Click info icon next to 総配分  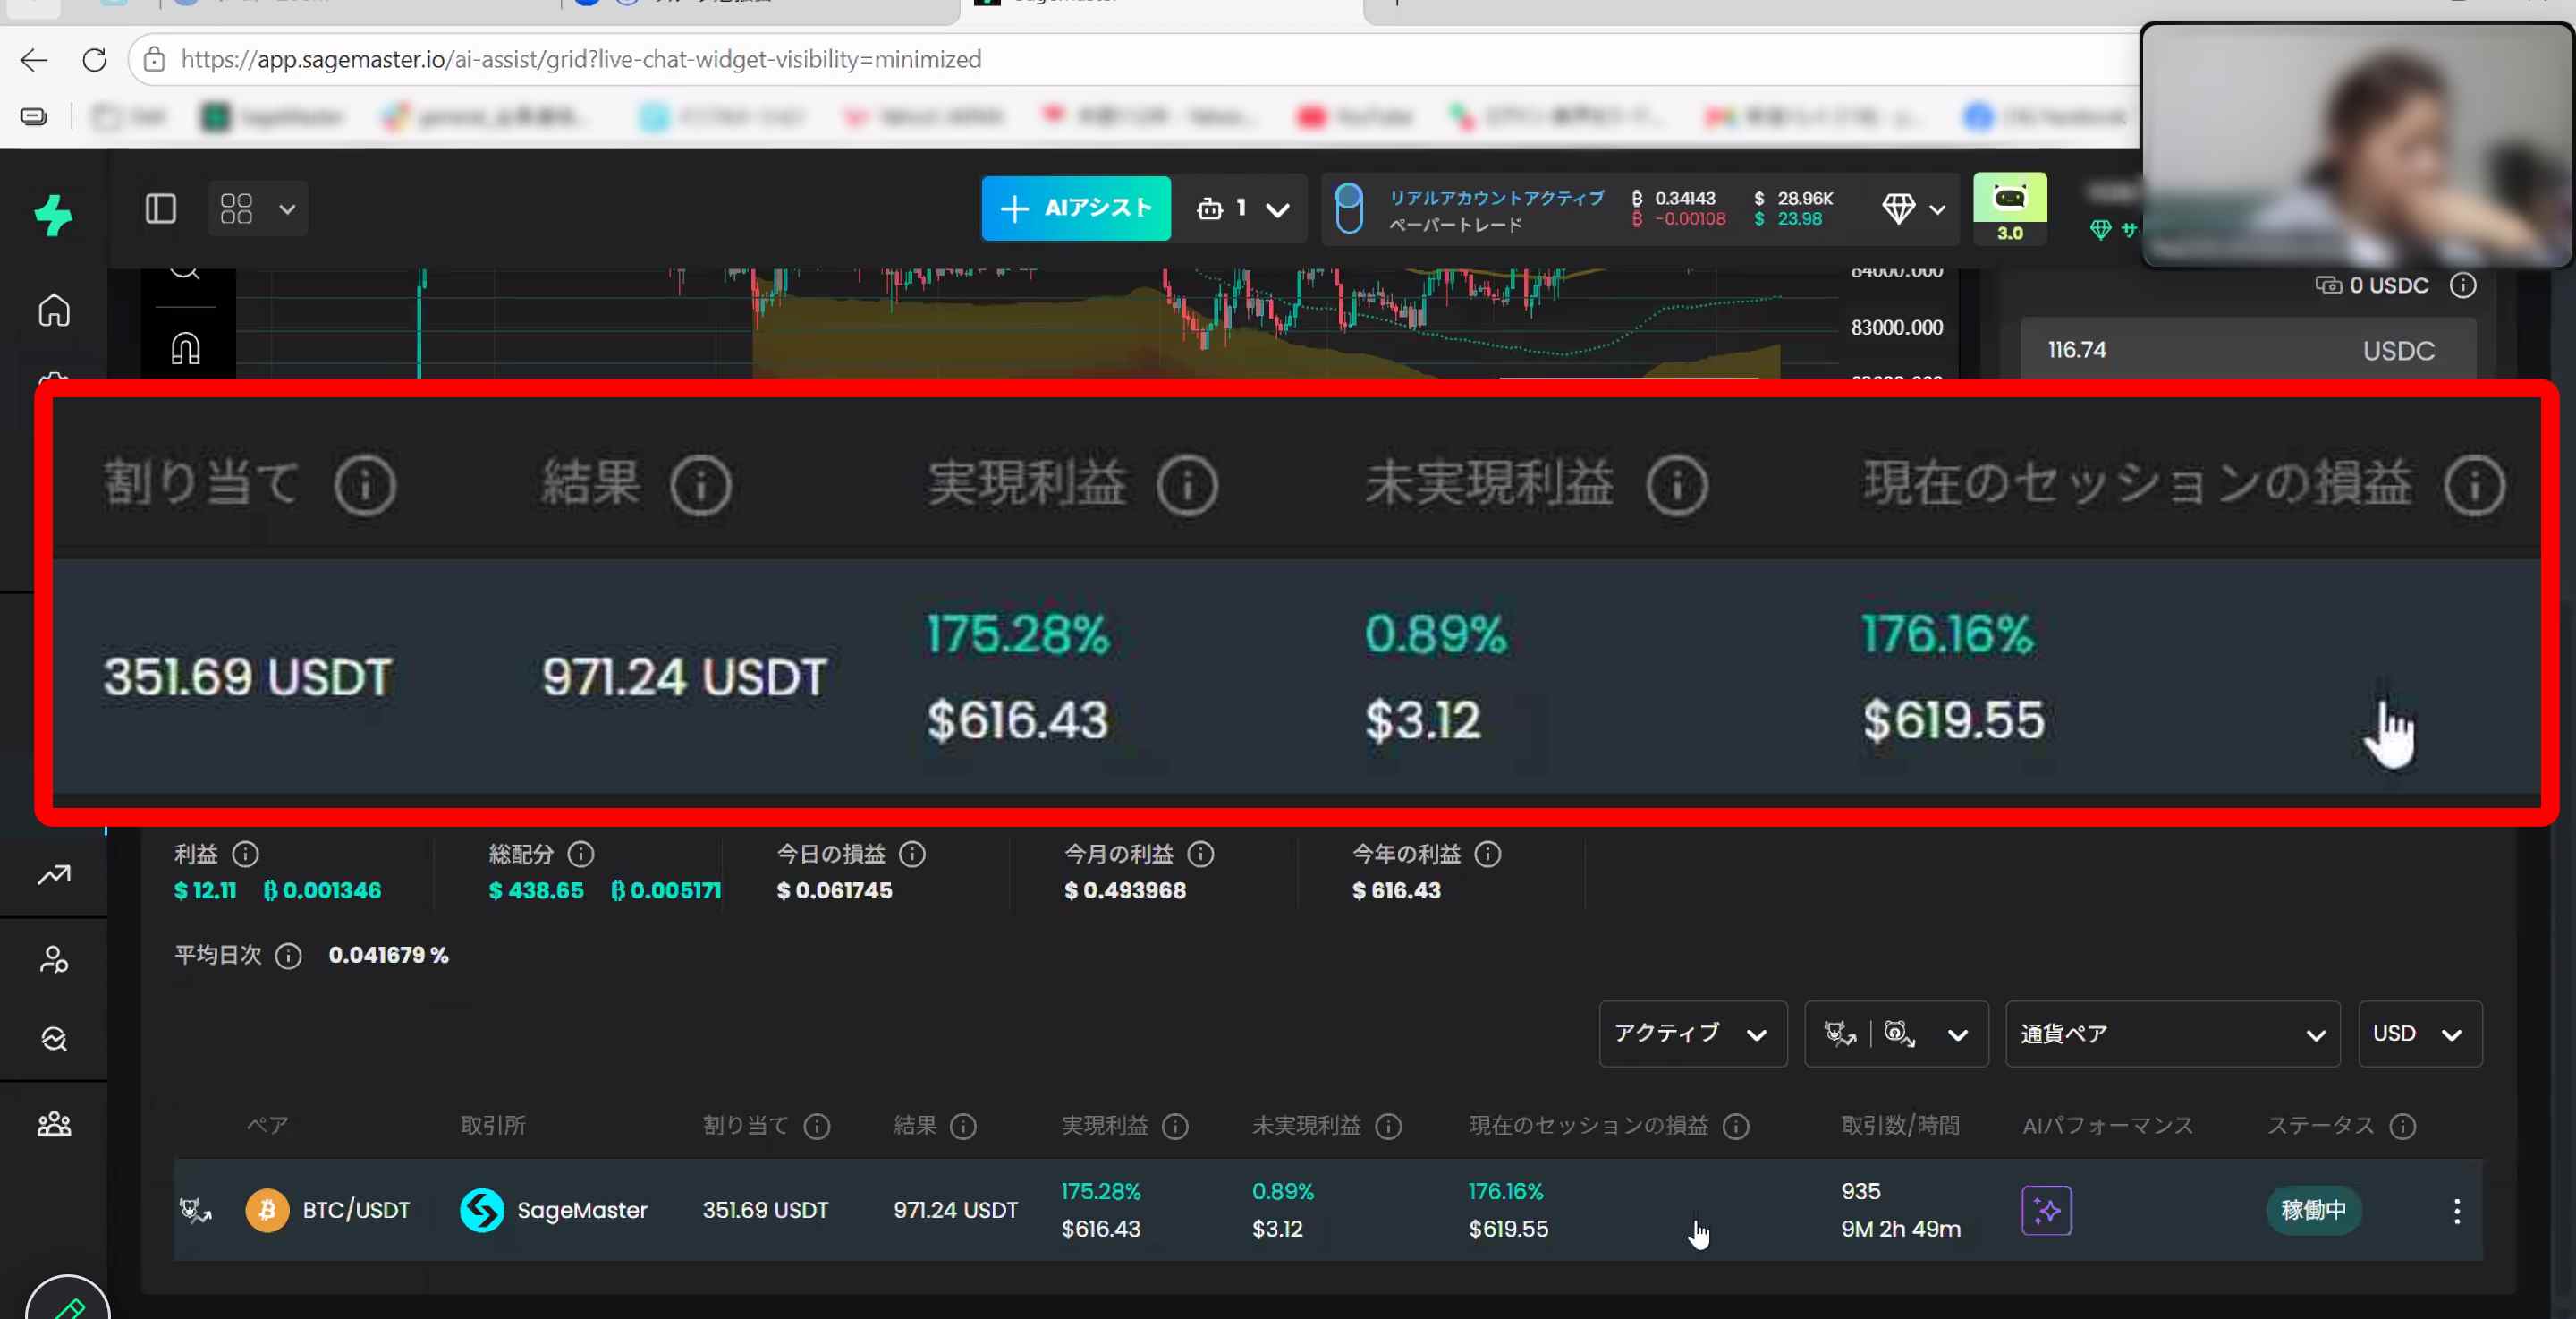581,854
